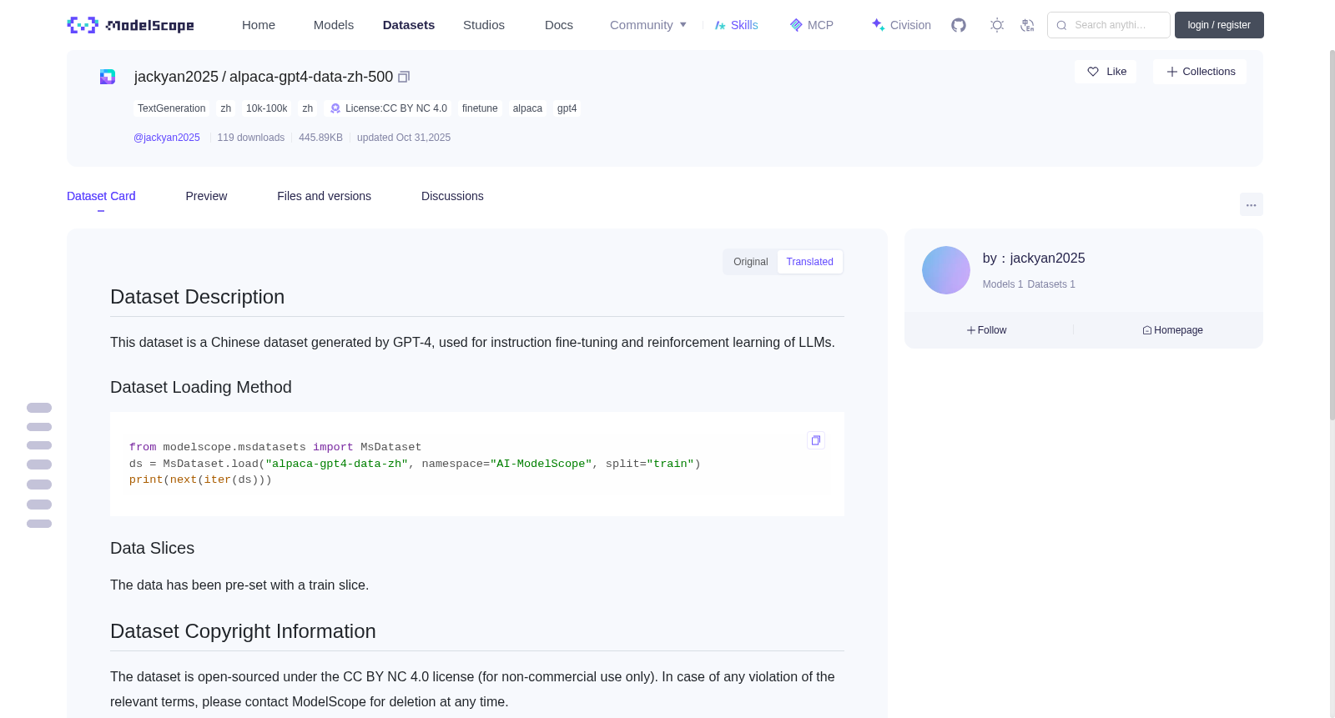
Task: Click the 'Dataset Copyright Information' heading
Action: [243, 631]
